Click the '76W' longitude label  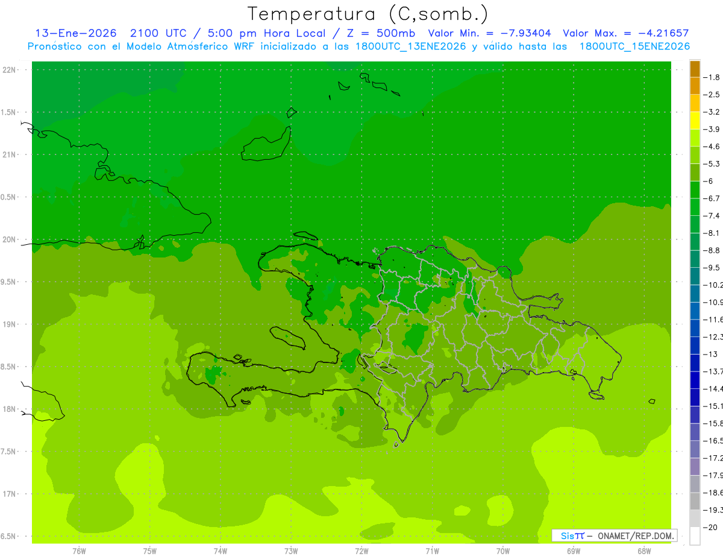point(79,551)
